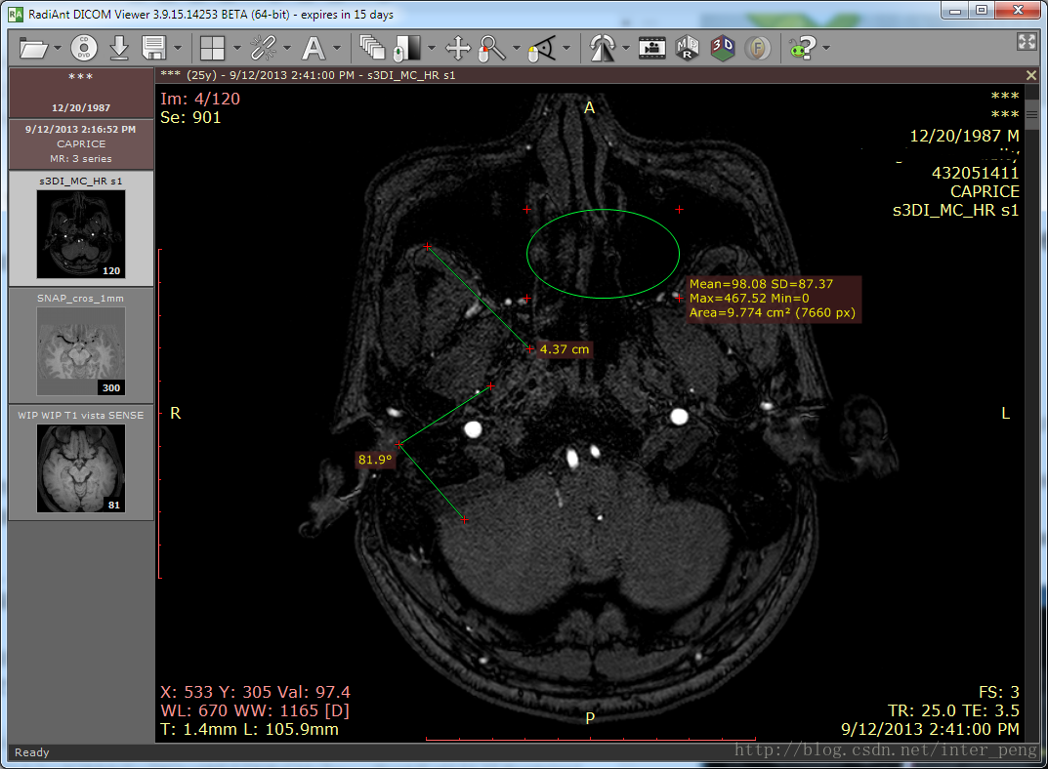Image resolution: width=1048 pixels, height=769 pixels.
Task: Click the 'TR: 25.0 TE: 3.5' overlay text
Action: [953, 710]
